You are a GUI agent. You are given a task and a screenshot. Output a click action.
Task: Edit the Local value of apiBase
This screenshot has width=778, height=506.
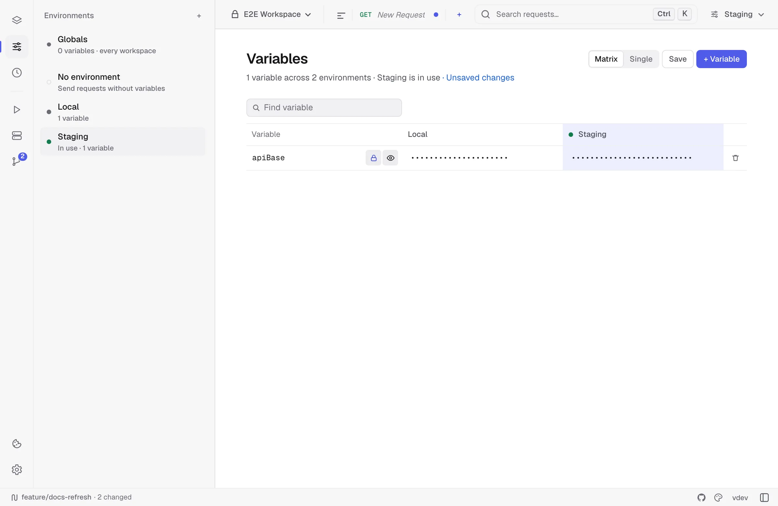click(x=482, y=158)
